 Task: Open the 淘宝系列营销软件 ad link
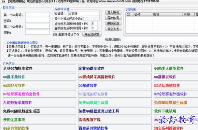176,127
